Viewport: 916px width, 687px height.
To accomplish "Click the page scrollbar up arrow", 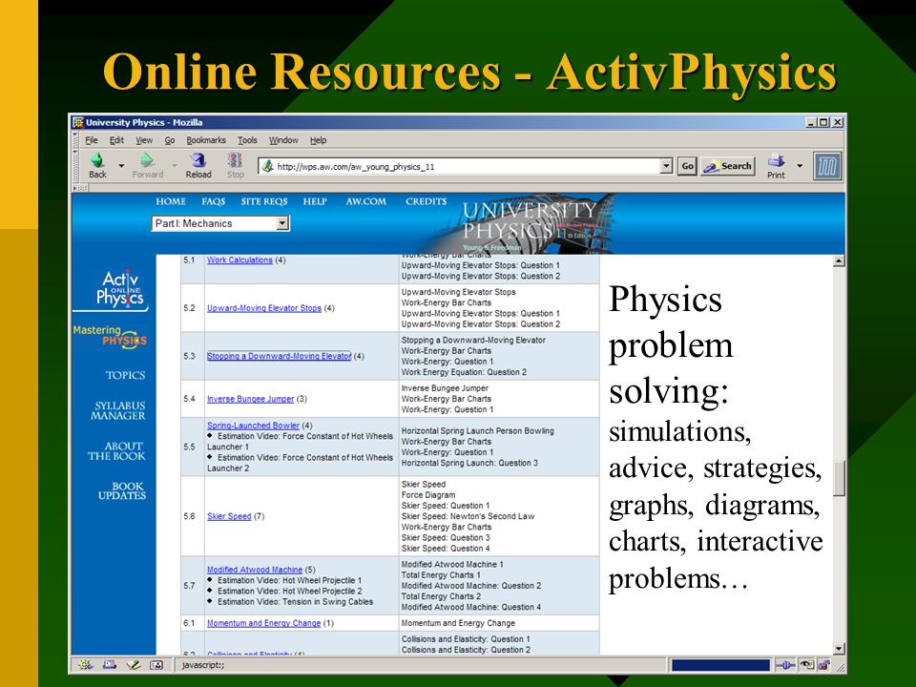I will [839, 261].
